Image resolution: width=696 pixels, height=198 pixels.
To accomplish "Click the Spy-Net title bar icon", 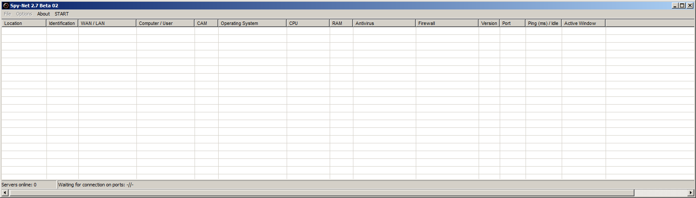I will point(6,6).
